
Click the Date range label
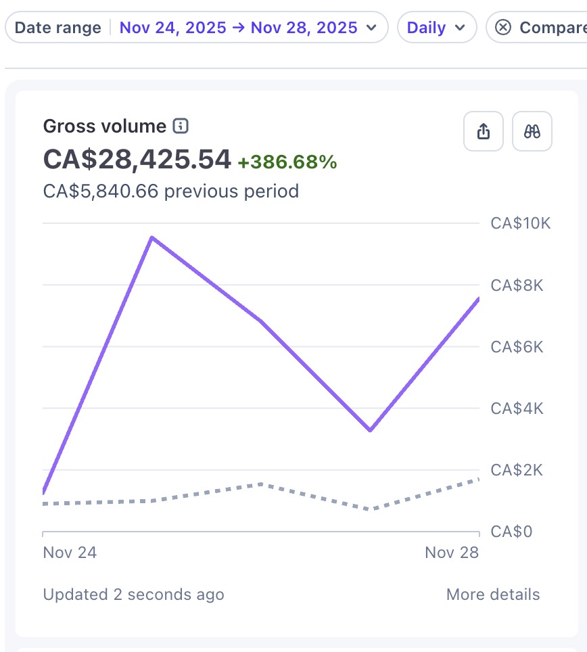(57, 28)
